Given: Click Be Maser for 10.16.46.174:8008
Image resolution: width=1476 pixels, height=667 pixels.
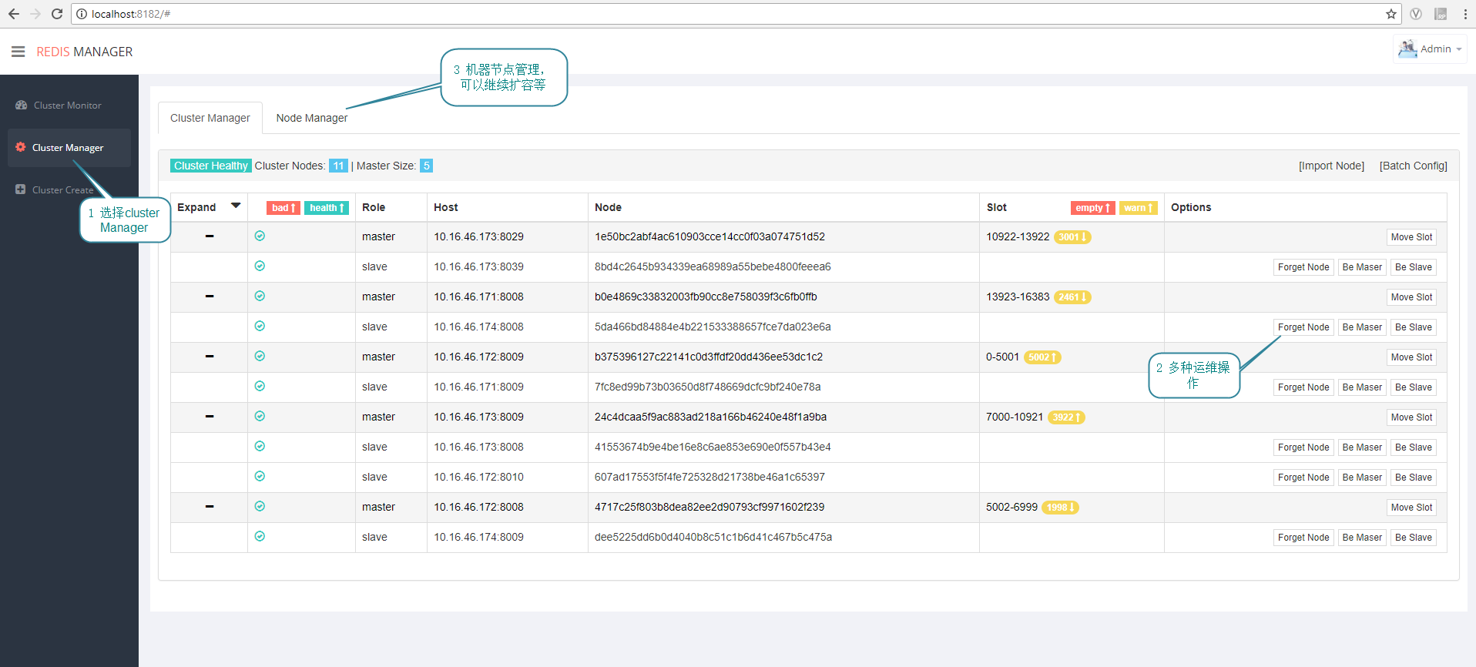Looking at the screenshot, I should [1362, 327].
